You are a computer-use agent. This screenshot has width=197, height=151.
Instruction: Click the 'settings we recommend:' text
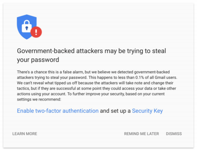tap(39, 99)
